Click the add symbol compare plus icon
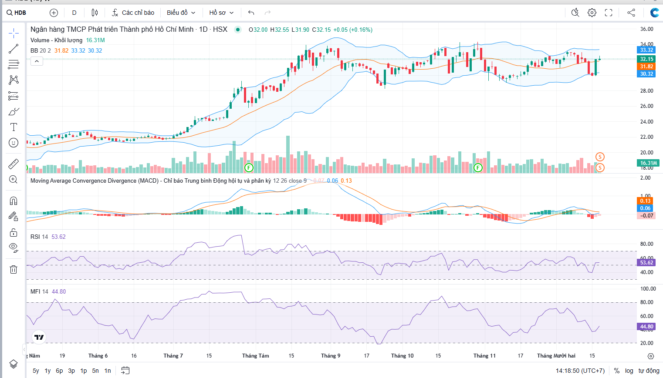The height and width of the screenshot is (378, 663). click(x=54, y=13)
